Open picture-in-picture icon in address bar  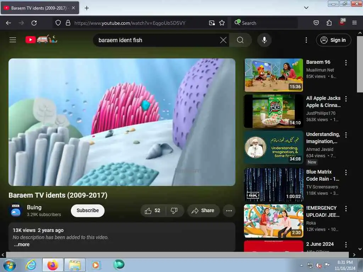click(x=212, y=23)
